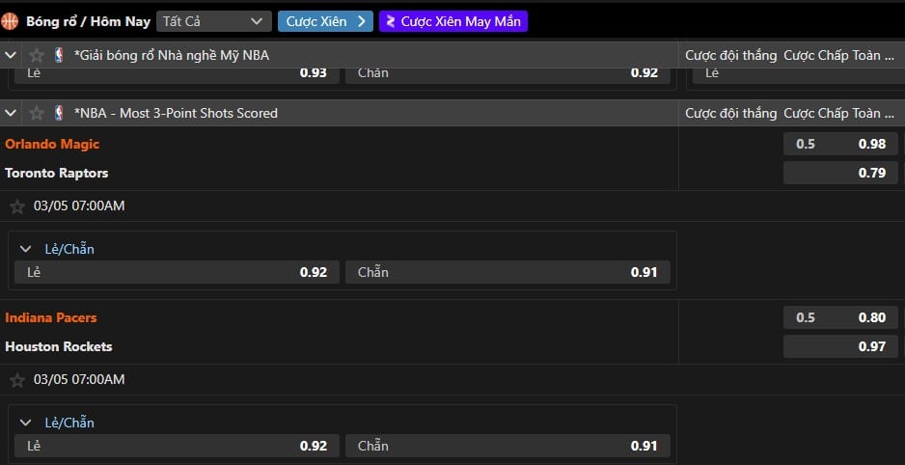The height and width of the screenshot is (465, 905).
Task: Select NBA - Most 3-Point Shots Scored title
Action: pyautogui.click(x=176, y=113)
